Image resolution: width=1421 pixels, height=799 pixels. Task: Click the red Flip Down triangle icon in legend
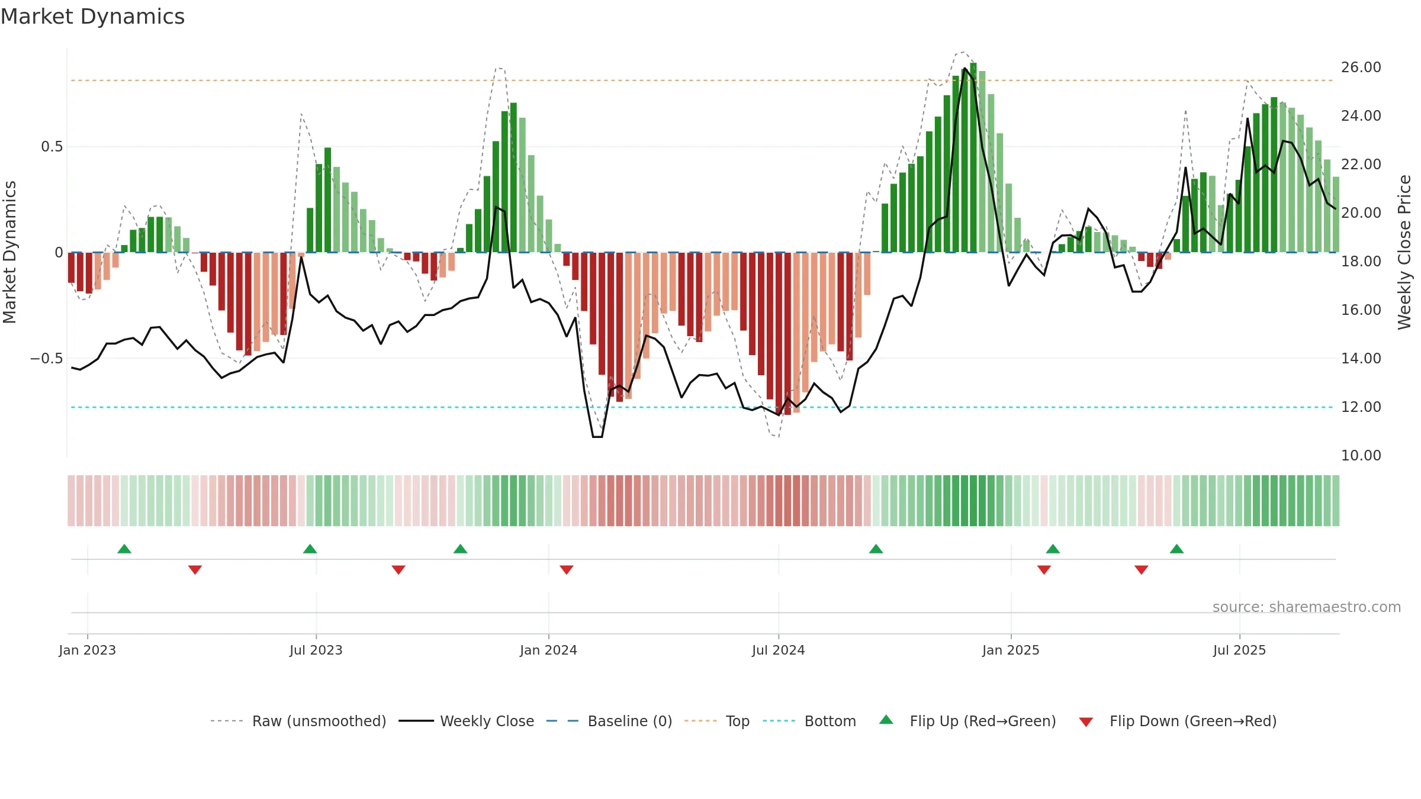click(x=1086, y=722)
